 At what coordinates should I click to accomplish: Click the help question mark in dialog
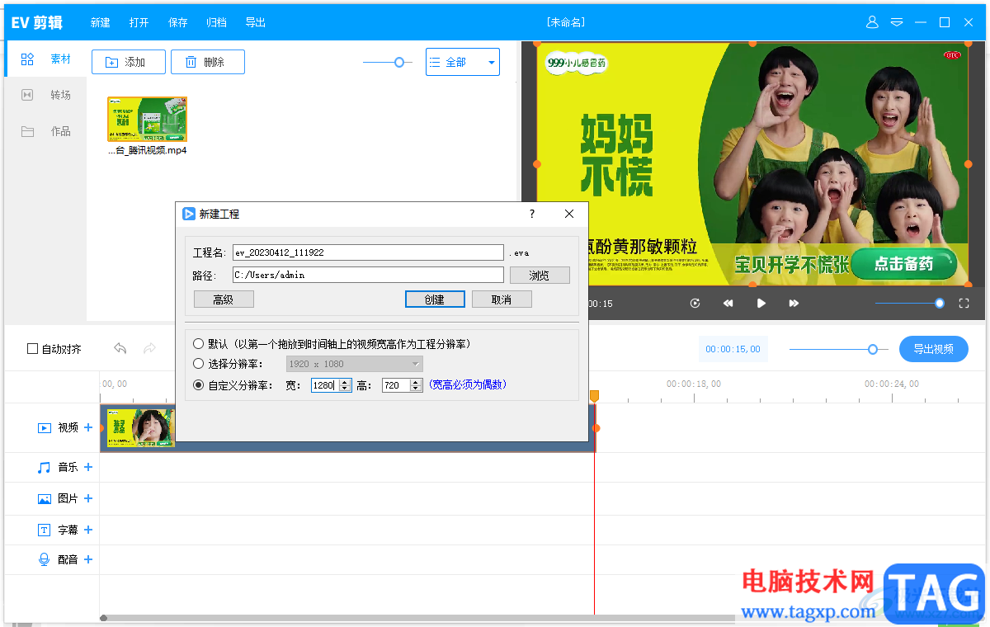(531, 214)
